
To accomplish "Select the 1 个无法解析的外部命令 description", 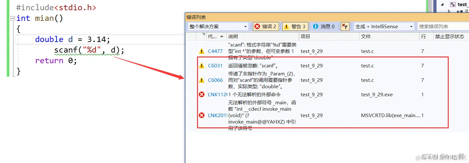I will point(255,95).
